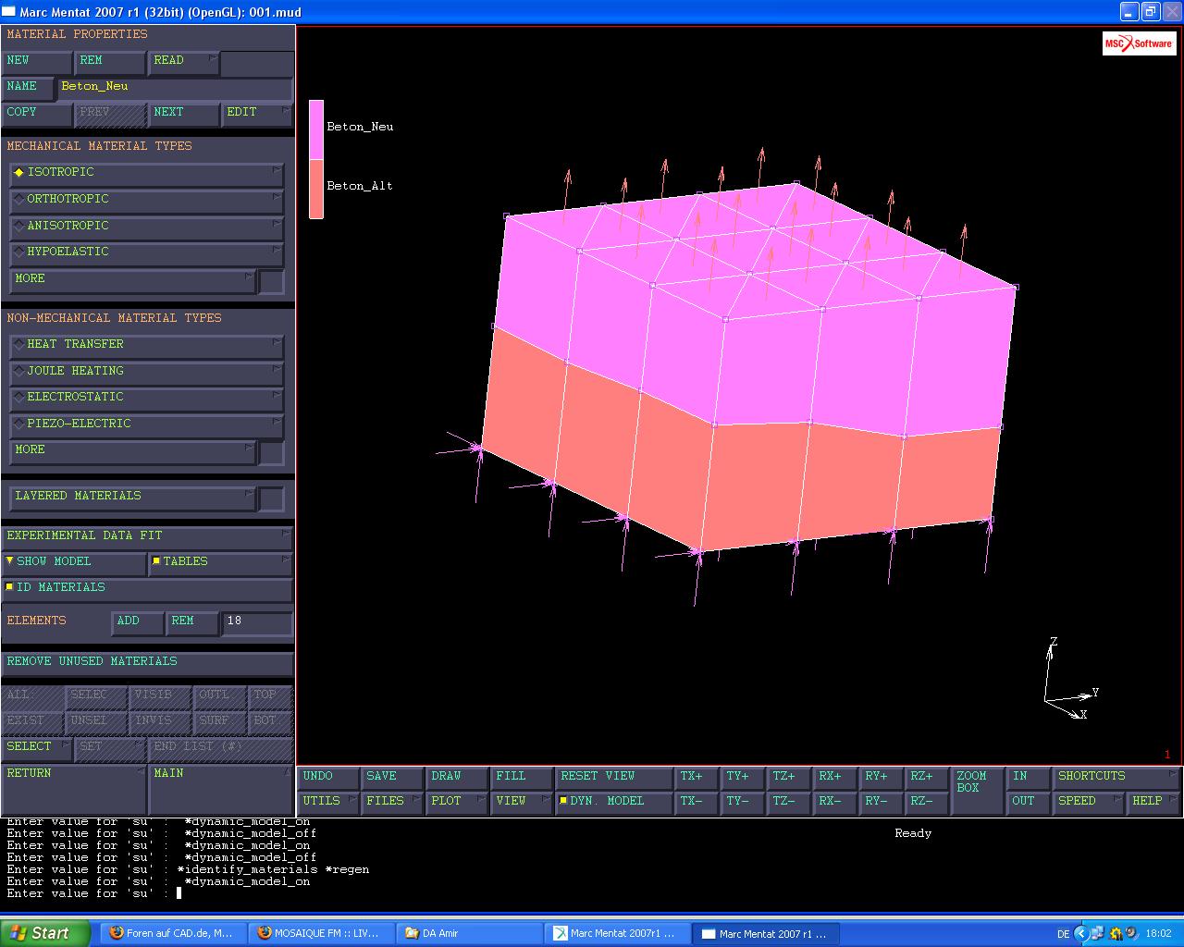The image size is (1184, 947).
Task: Click RZ- rotate button
Action: pos(928,802)
